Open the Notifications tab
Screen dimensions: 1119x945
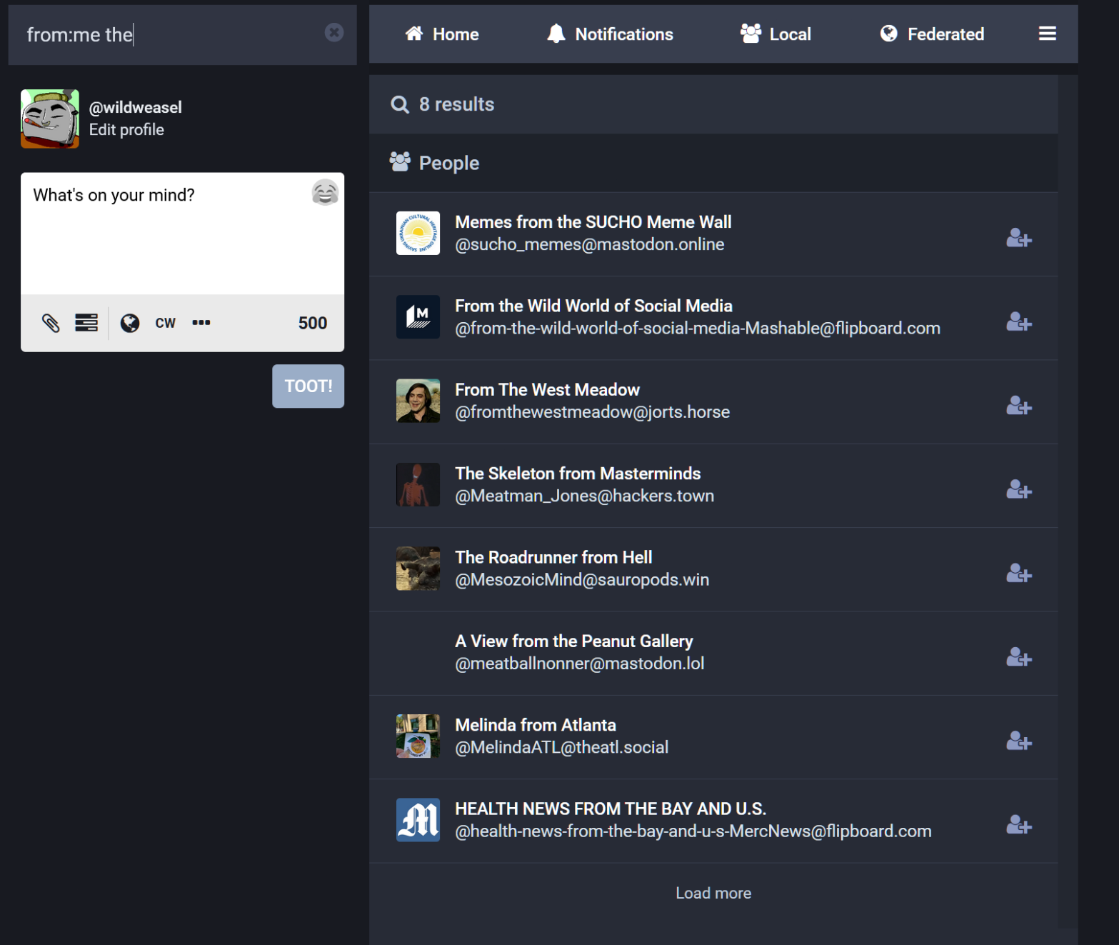610,34
